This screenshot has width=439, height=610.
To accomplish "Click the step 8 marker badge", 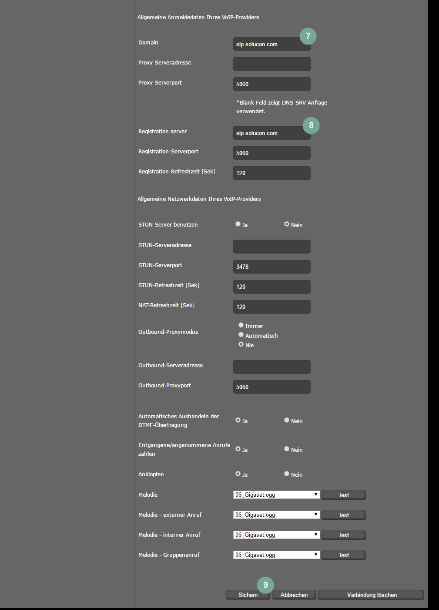I will click(x=311, y=125).
